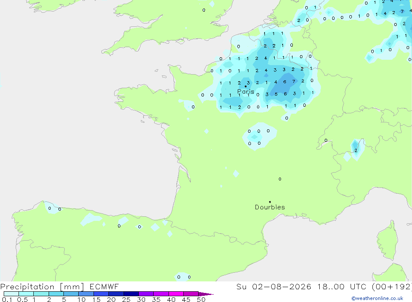This screenshot has height=302, width=412.
Task: Click the legend label '25'
Action: coord(126,300)
